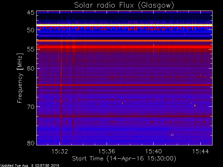Click the 45 frequency tick label
This screenshot has height=167, width=223.
[31, 13]
